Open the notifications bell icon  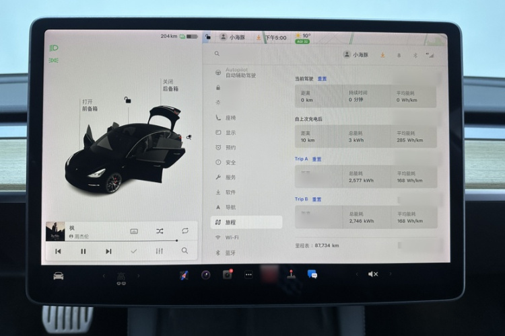pos(399,55)
